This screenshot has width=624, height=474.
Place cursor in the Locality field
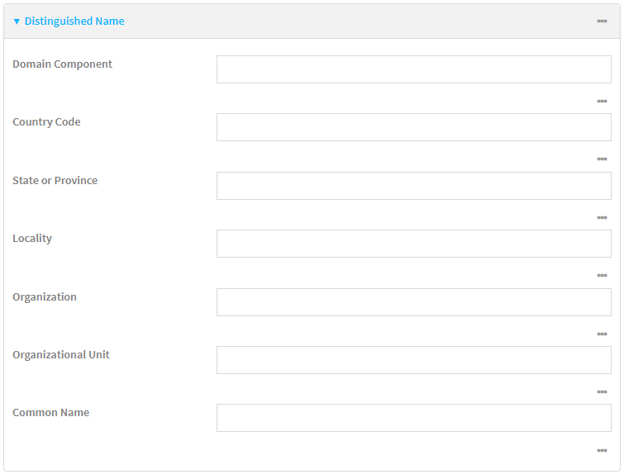pyautogui.click(x=413, y=244)
